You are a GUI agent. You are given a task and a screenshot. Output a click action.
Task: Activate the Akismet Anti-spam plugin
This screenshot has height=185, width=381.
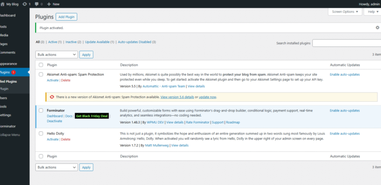click(x=53, y=80)
